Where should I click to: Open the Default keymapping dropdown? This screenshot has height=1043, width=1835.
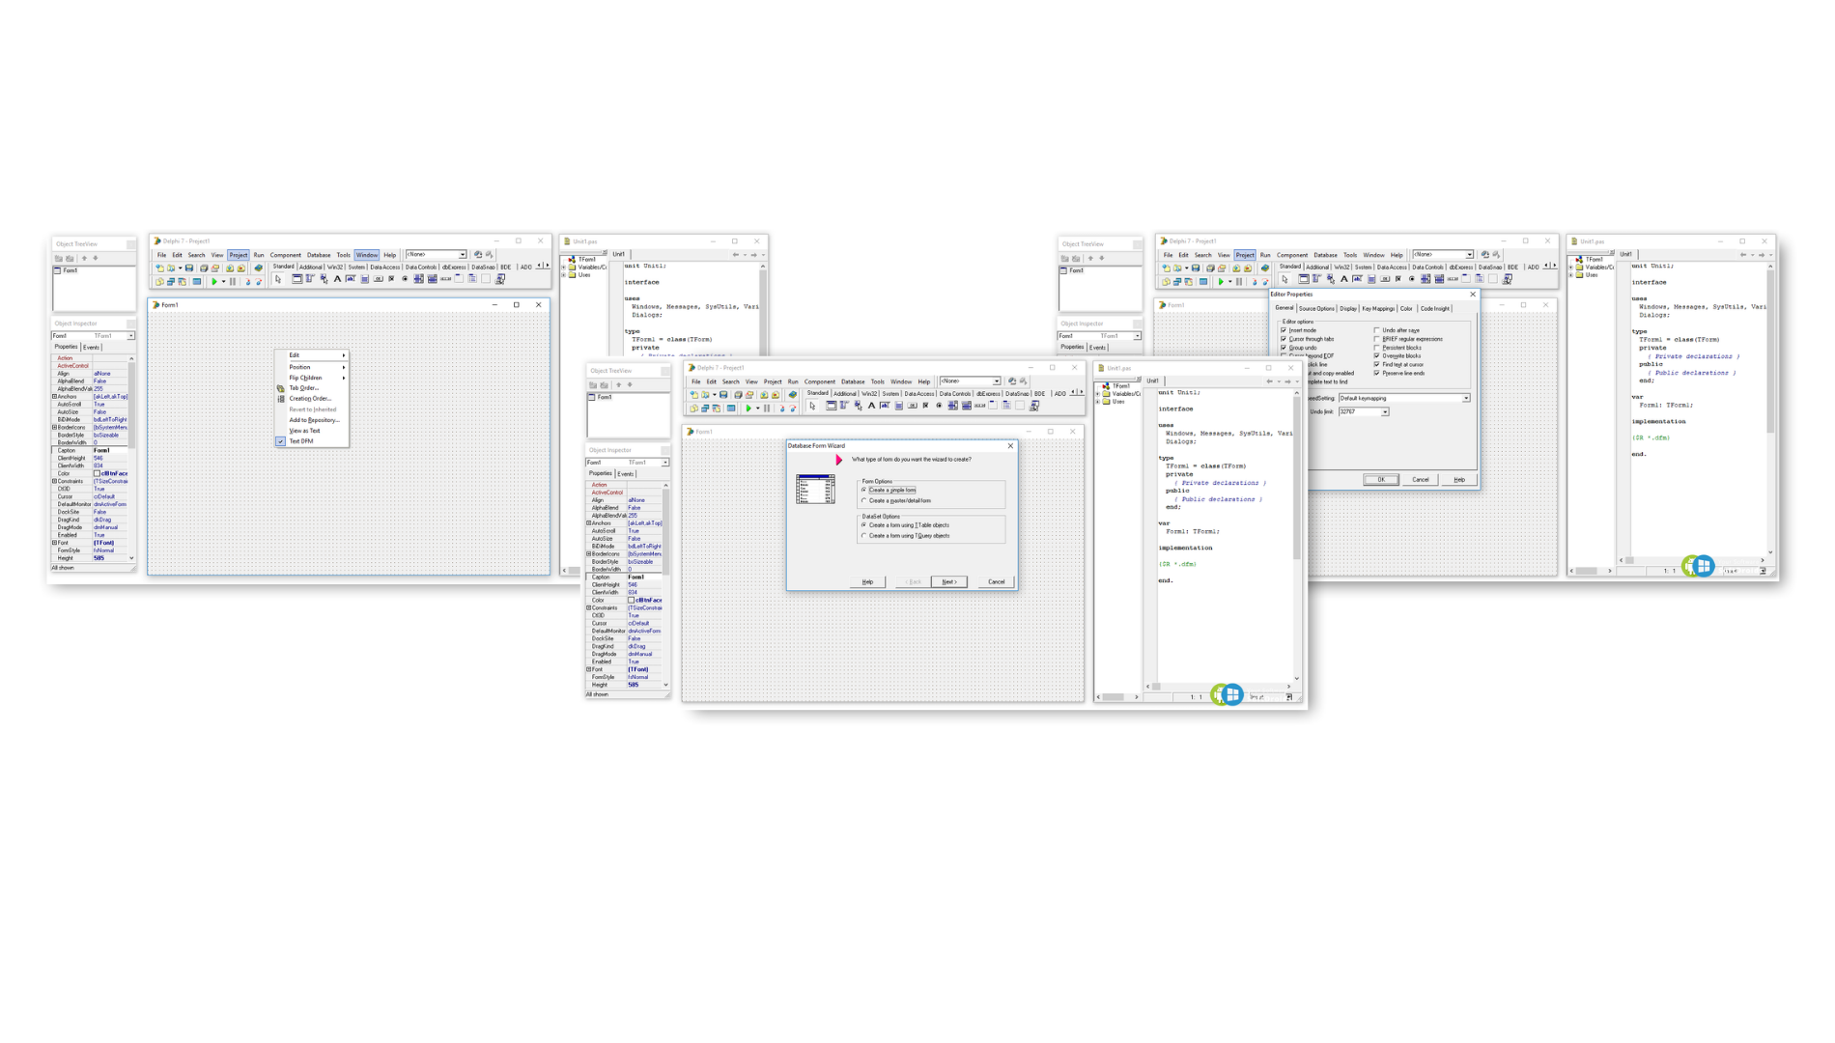1466,398
